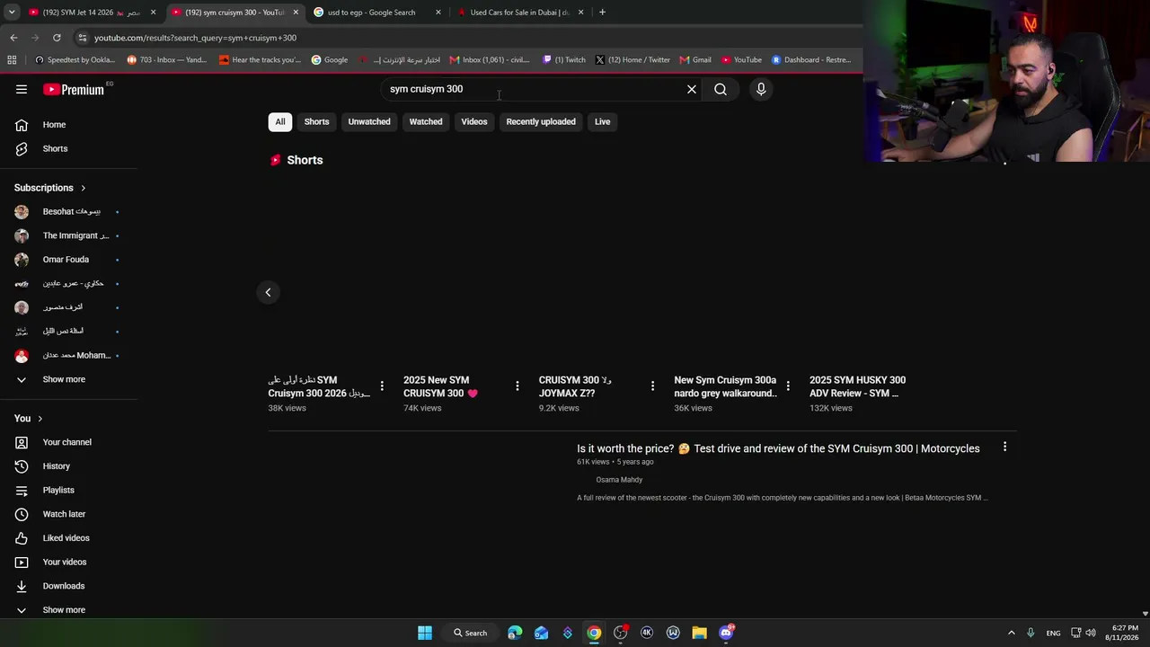1150x647 pixels.
Task: Open the Omar Fouda channel
Action: [x=68, y=260]
